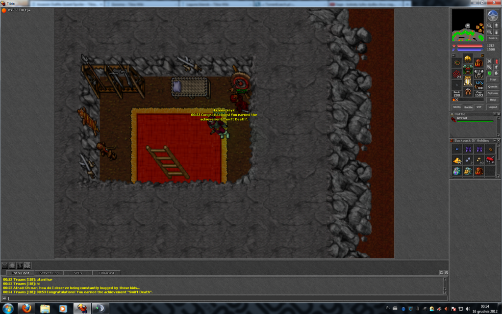
Task: Select the ammunition slot showing 100
Action: click(x=478, y=85)
